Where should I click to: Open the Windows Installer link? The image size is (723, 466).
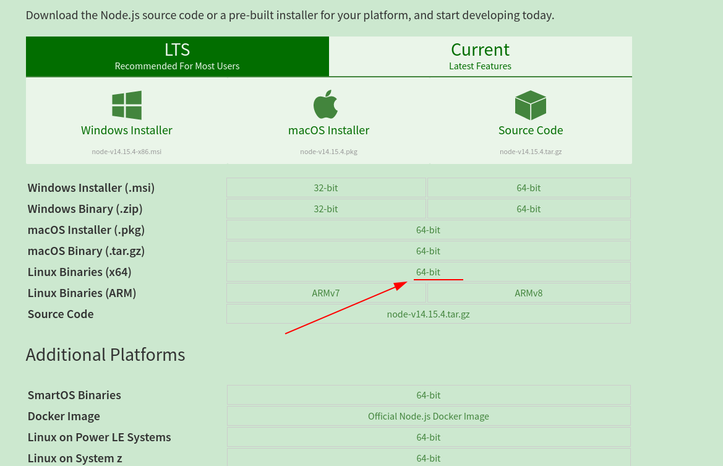click(x=127, y=130)
